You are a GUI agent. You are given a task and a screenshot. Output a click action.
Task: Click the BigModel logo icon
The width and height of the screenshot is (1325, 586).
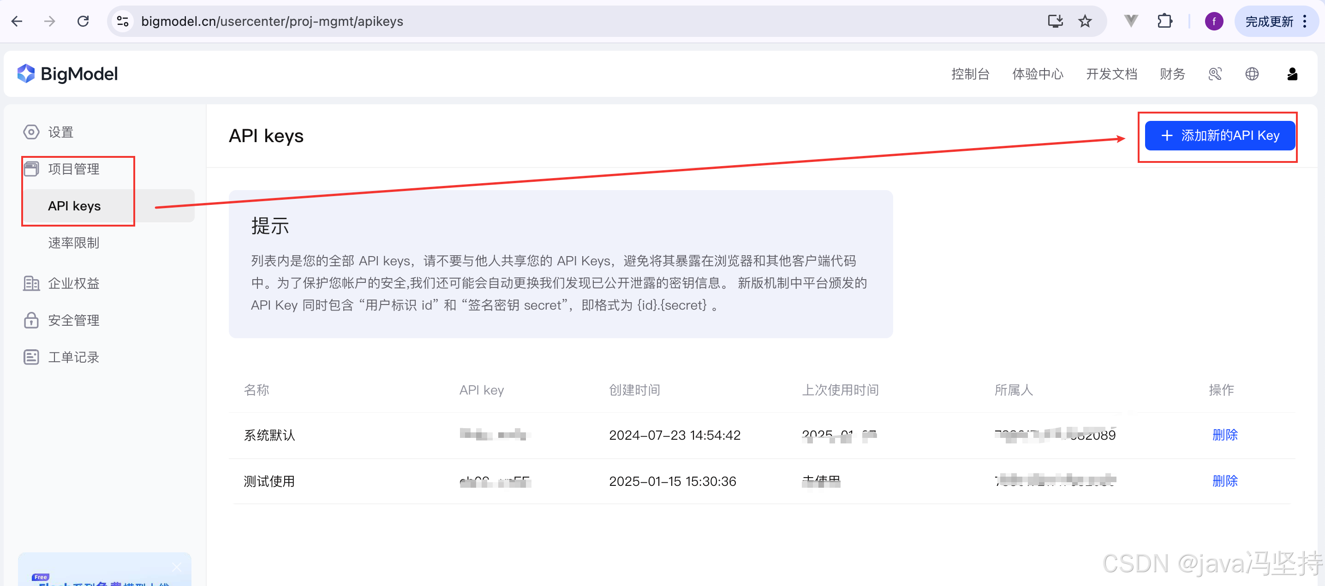click(x=26, y=73)
